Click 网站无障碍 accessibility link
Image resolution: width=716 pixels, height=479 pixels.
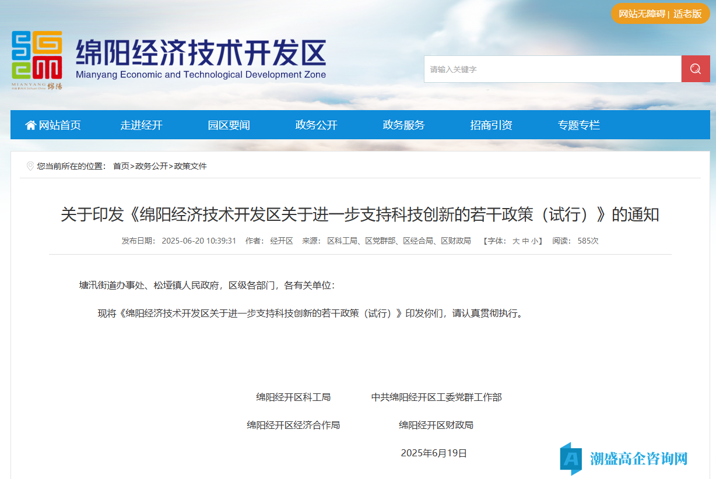pyautogui.click(x=641, y=14)
